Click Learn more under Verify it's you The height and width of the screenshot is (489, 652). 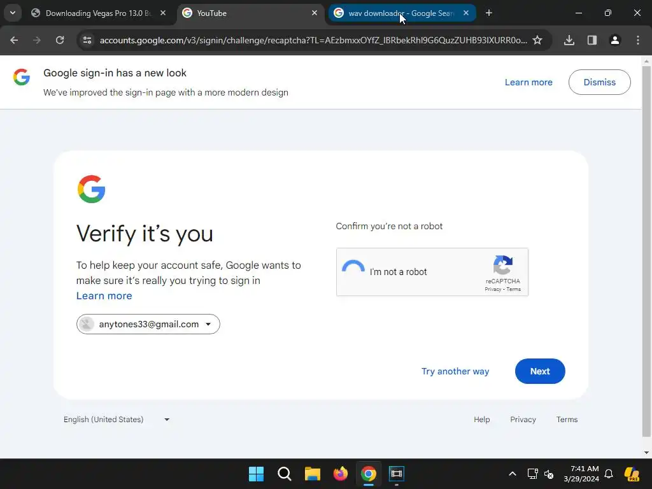104,295
